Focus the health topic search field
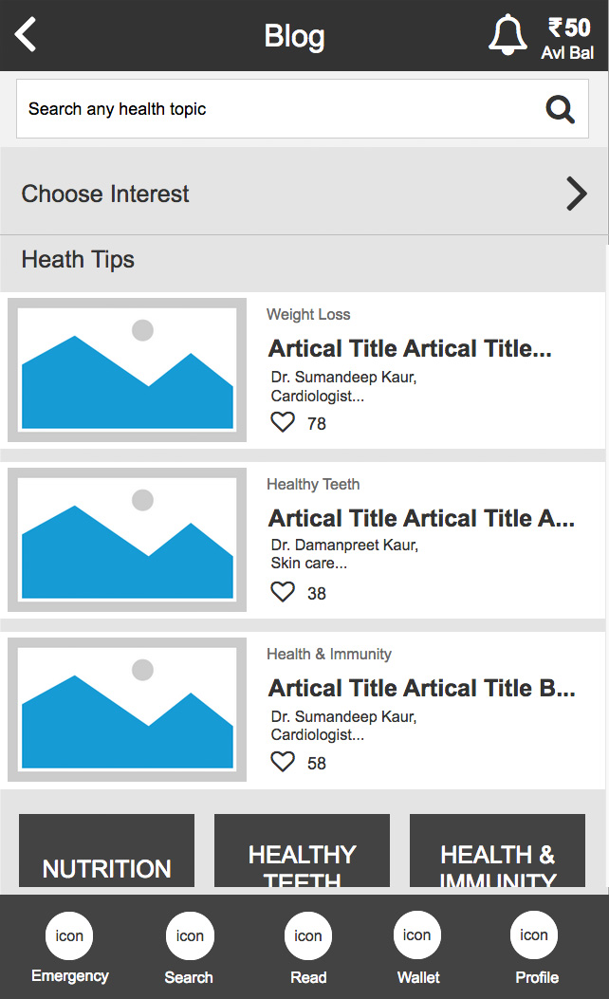The image size is (609, 999). [275, 109]
